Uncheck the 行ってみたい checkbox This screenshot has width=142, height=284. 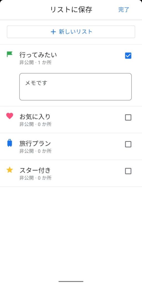(x=128, y=56)
